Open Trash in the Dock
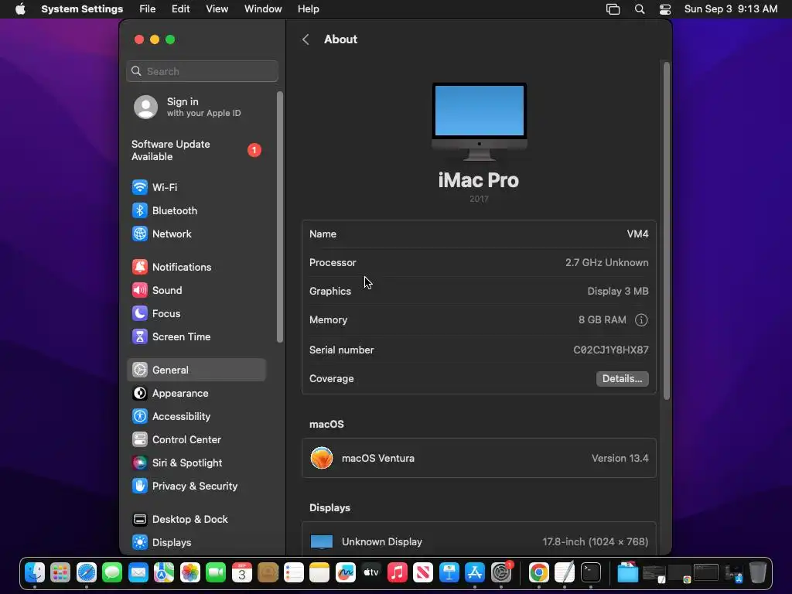This screenshot has height=594, width=792. click(x=758, y=573)
